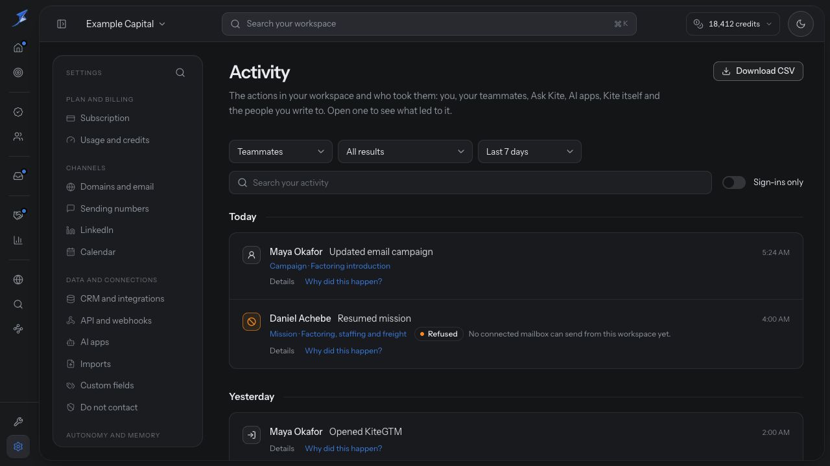The height and width of the screenshot is (466, 830).
Task: Focus the Search your workspace field
Action: point(429,24)
